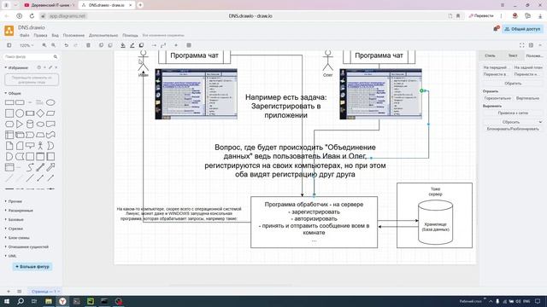Open the Сбросить dropdown arrow
Screen dimensions: 547x307
click(x=540, y=122)
